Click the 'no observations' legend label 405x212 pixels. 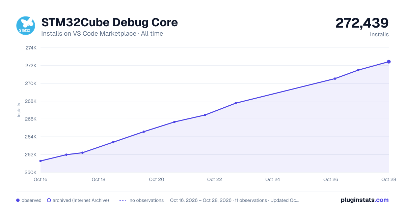[146, 200]
